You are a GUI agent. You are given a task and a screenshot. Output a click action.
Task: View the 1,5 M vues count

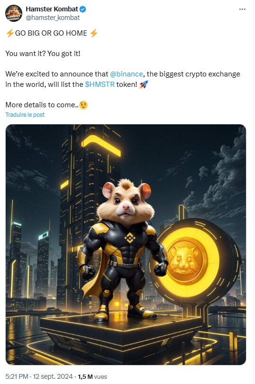coord(92,376)
